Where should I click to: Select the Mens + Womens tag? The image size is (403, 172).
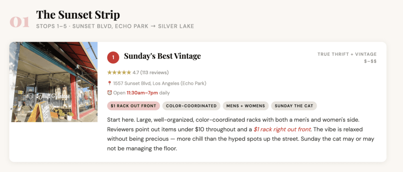click(x=246, y=106)
